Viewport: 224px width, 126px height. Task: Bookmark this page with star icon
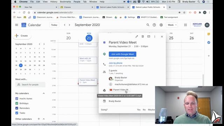184,13
